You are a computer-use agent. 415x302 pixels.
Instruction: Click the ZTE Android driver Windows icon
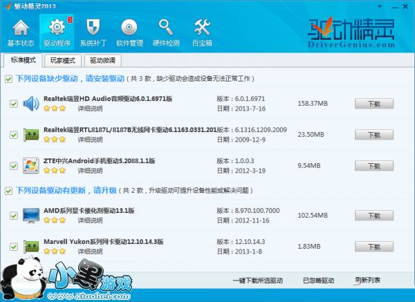pos(31,166)
